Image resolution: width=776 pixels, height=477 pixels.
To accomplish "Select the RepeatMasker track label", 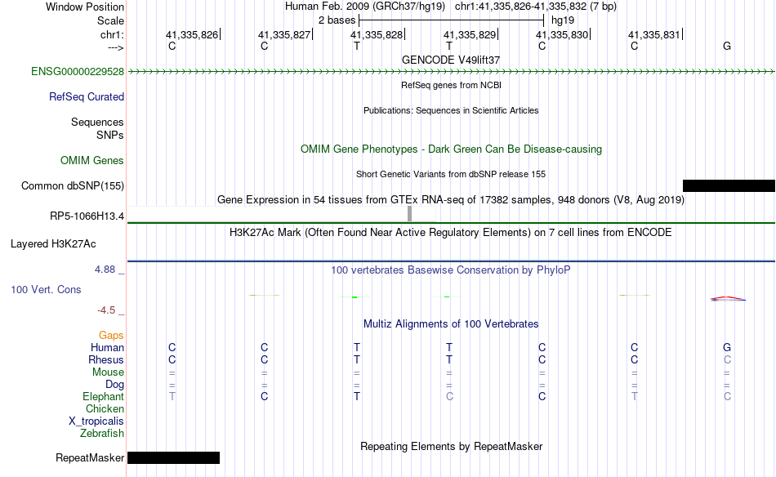I will [90, 458].
